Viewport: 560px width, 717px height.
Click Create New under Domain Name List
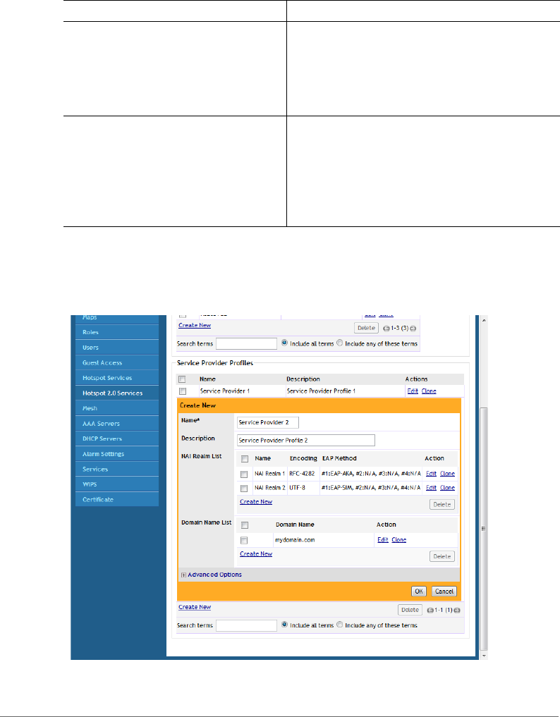[256, 553]
